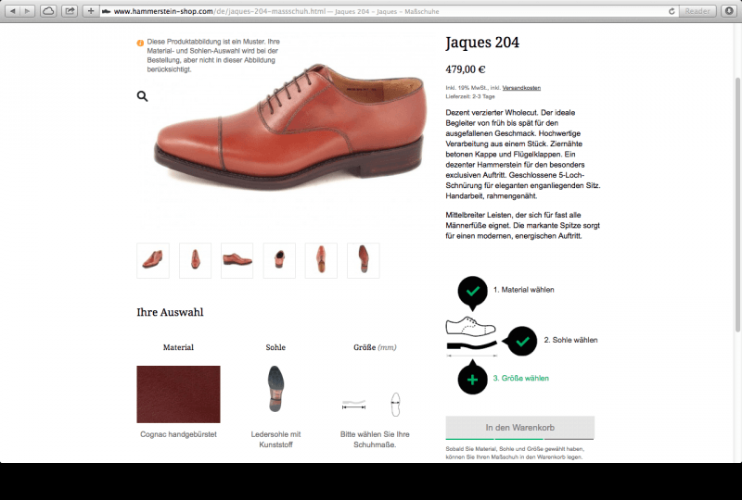The height and width of the screenshot is (500, 742).
Task: Click the orange info icon beside the notice
Action: [140, 43]
